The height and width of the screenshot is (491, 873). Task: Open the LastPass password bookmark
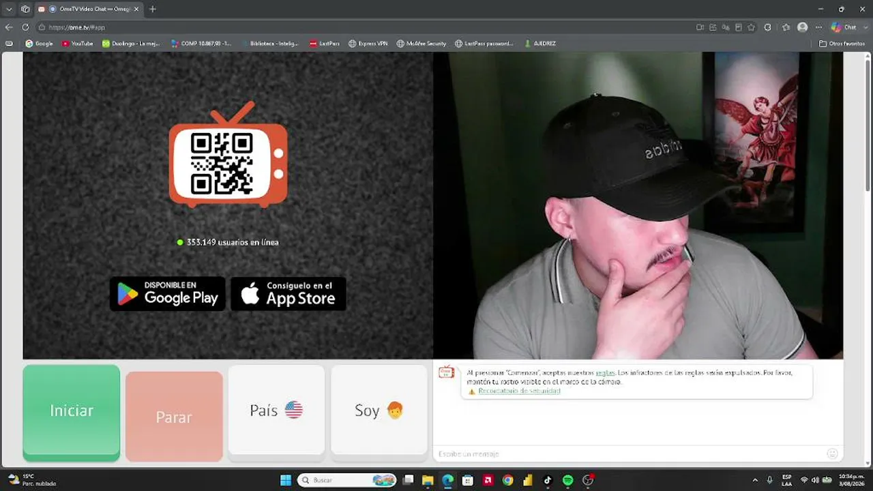pos(484,44)
